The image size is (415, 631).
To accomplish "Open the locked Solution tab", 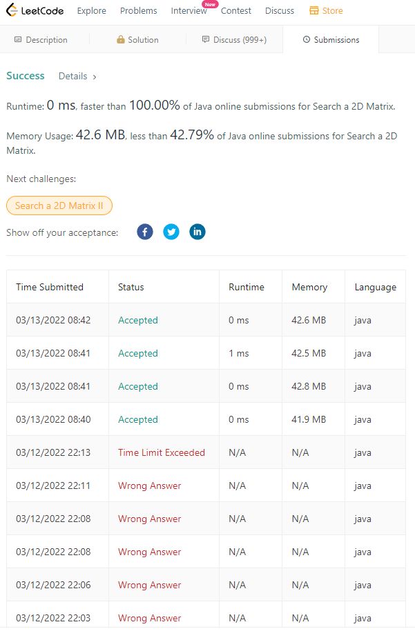I will (137, 40).
